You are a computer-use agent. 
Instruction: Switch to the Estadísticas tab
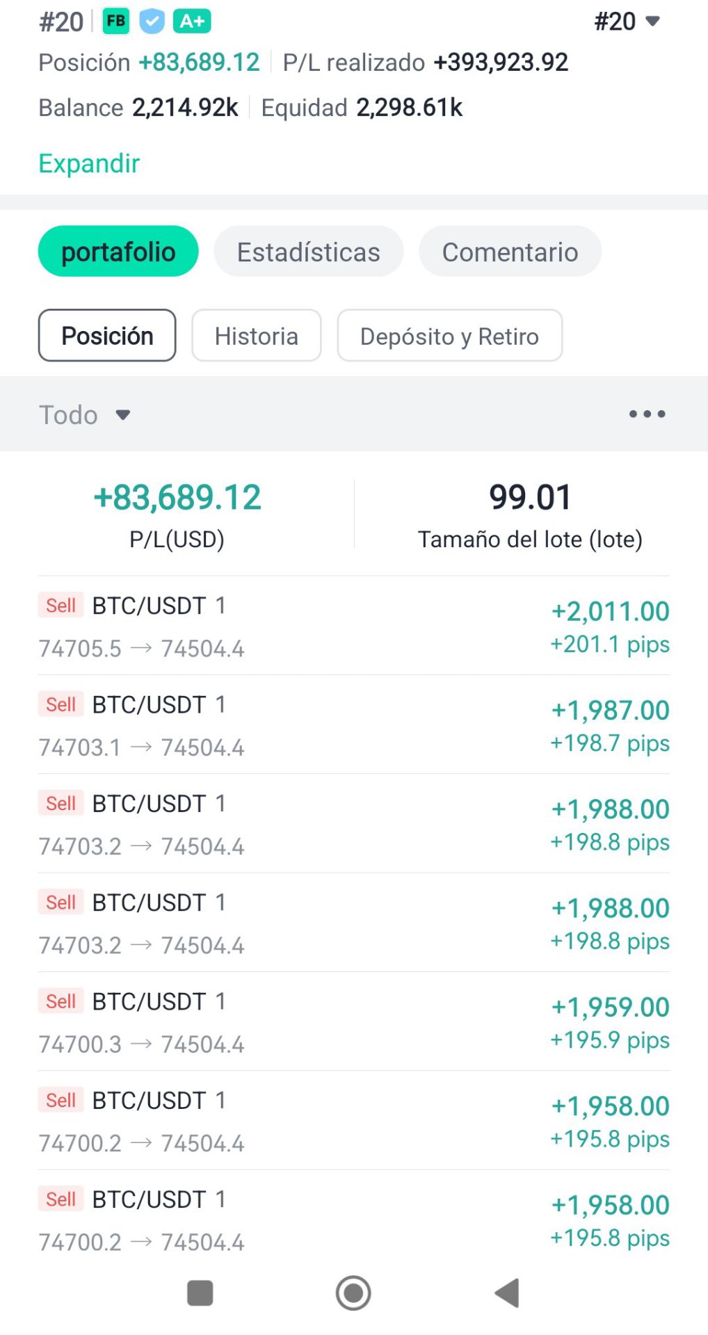[308, 252]
